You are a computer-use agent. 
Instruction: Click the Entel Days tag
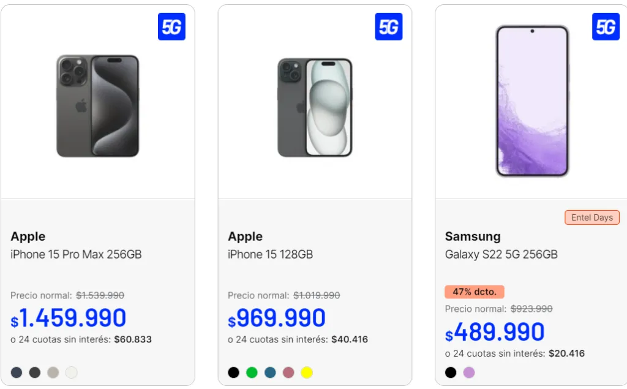coord(591,217)
